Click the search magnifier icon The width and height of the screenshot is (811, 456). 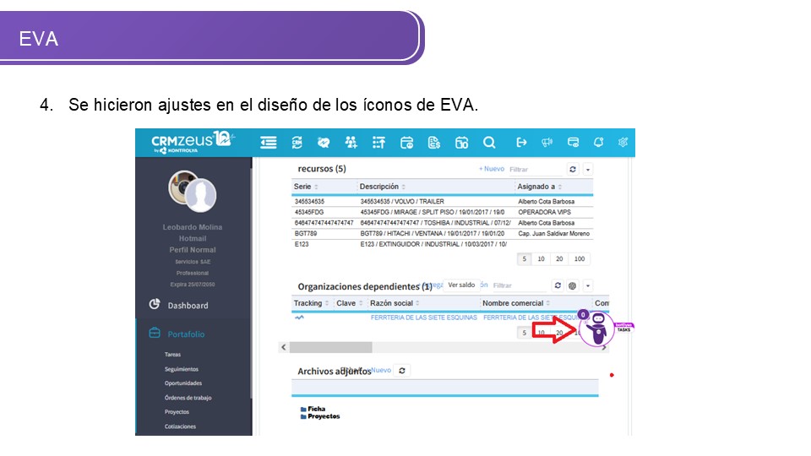coord(489,142)
